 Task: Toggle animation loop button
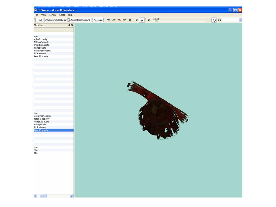pyautogui.click(x=214, y=20)
